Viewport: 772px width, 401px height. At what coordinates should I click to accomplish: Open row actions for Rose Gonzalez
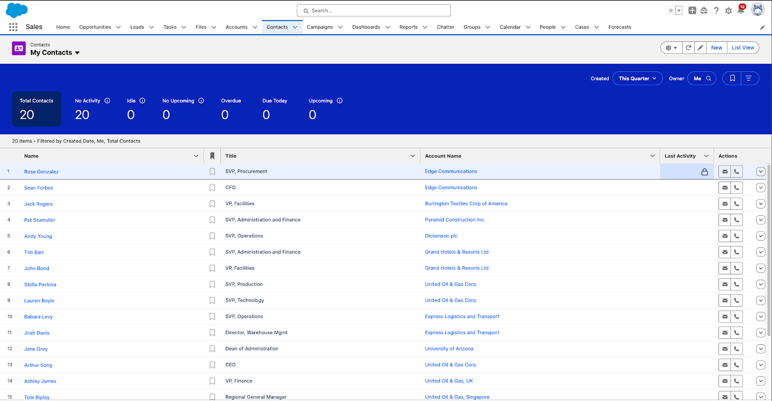pyautogui.click(x=761, y=171)
